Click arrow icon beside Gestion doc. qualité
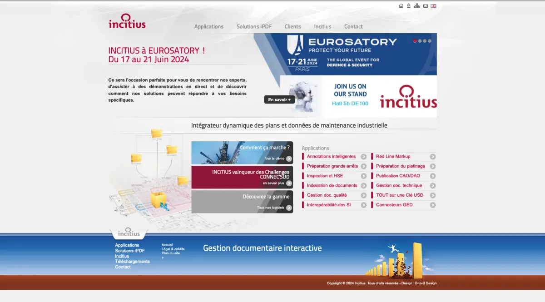 [x=364, y=195]
